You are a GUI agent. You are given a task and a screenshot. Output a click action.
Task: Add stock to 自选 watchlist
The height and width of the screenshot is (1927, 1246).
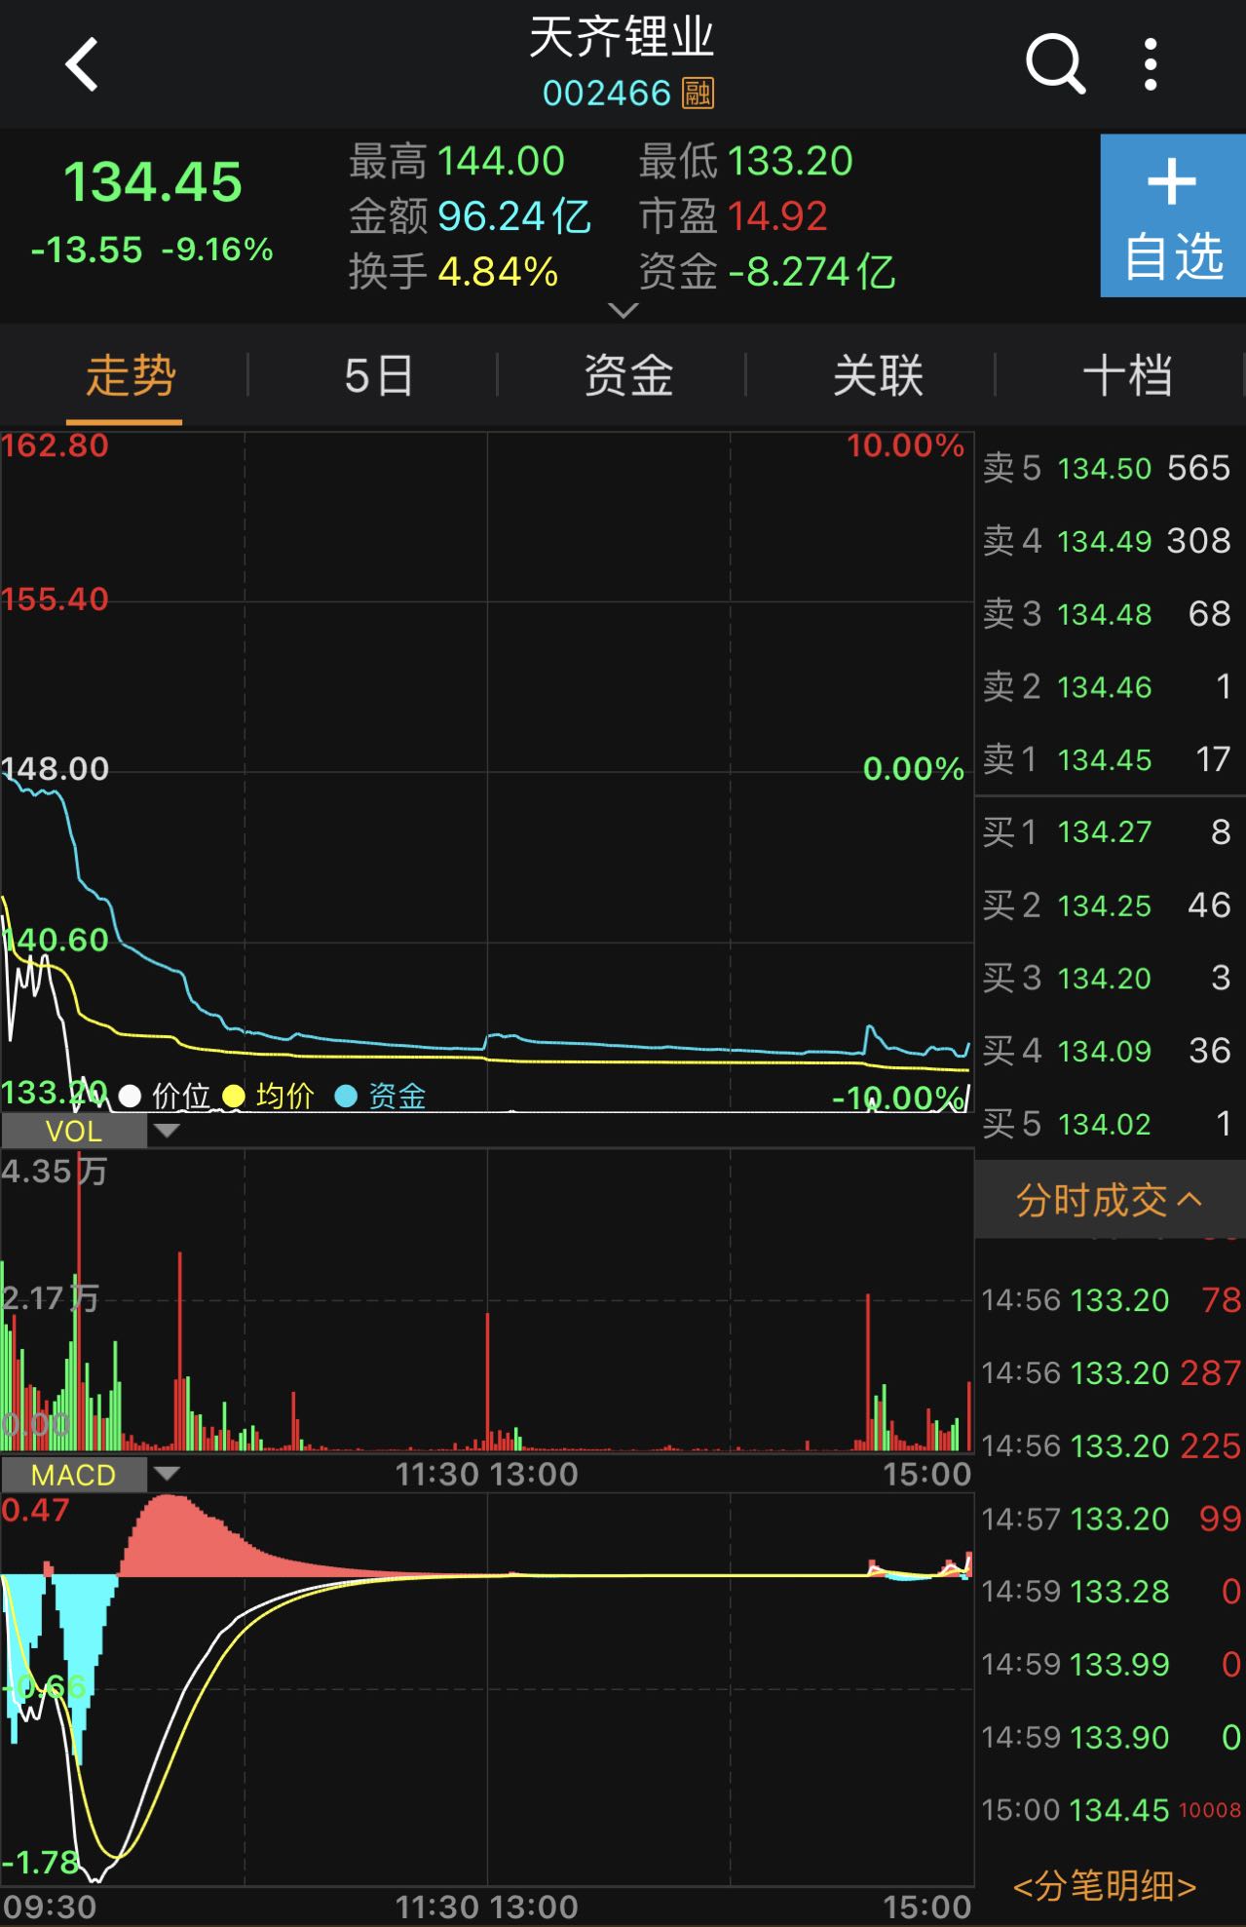click(1172, 215)
